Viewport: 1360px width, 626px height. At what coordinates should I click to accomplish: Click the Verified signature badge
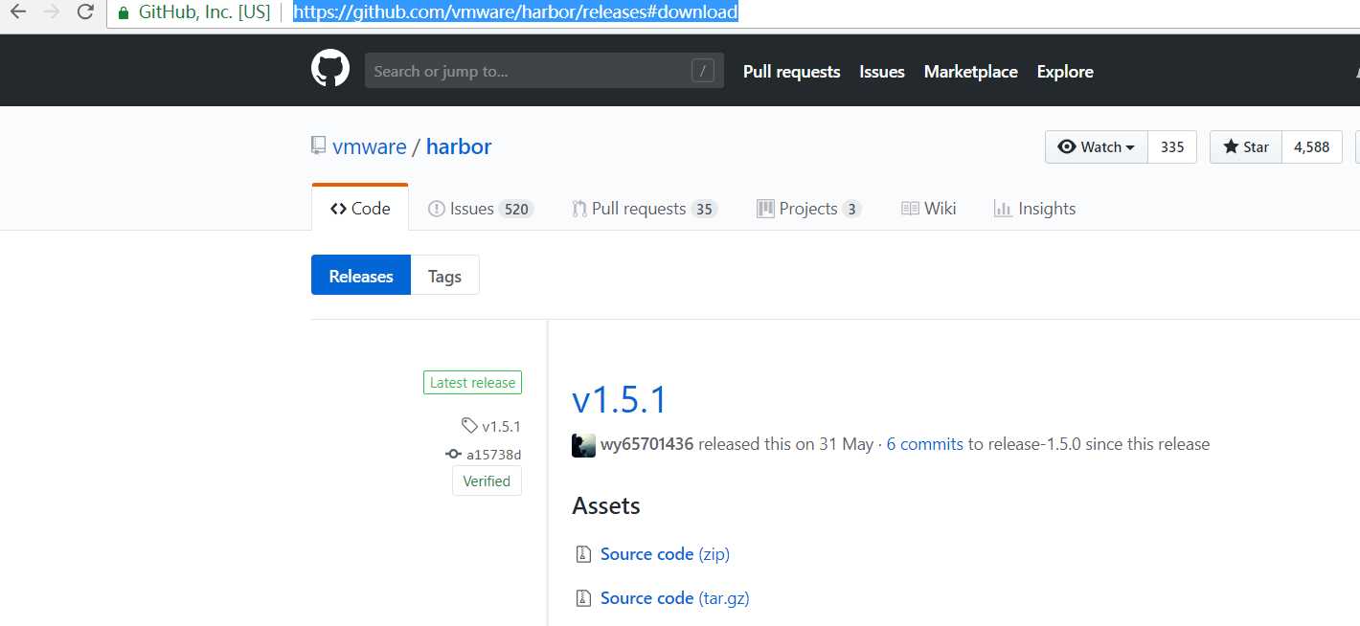click(487, 481)
